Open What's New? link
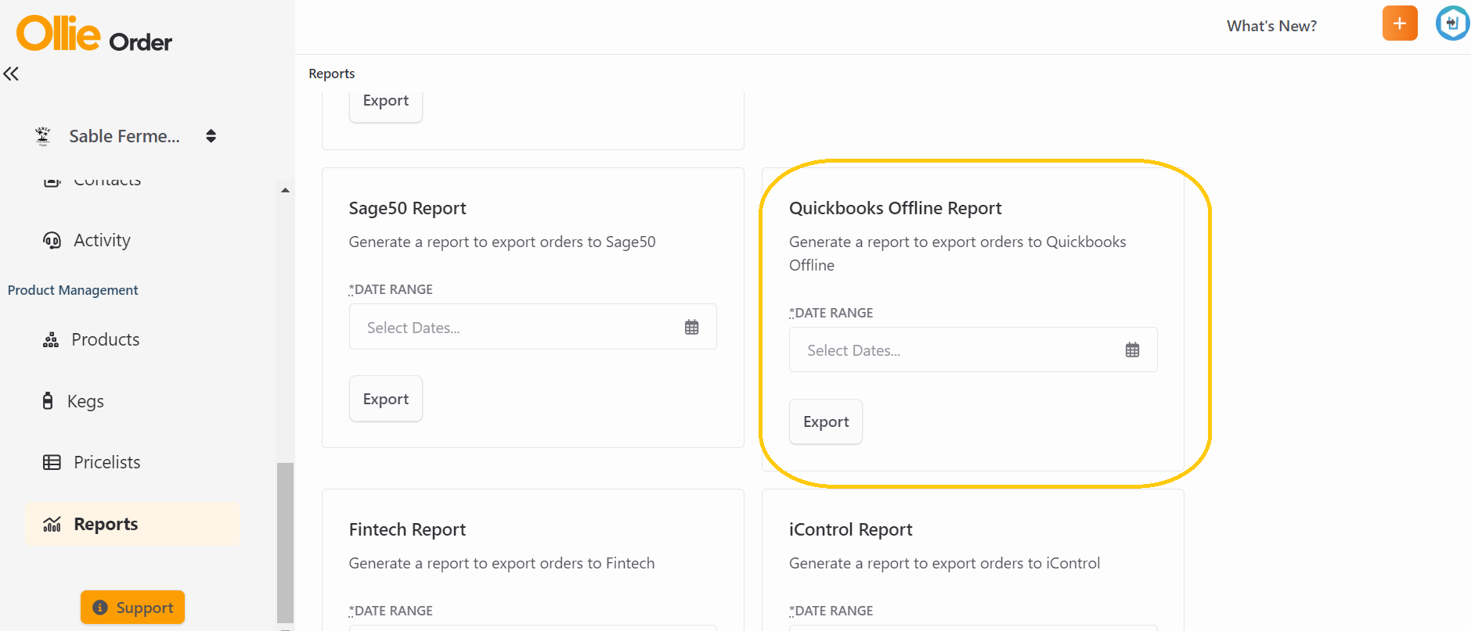This screenshot has height=631, width=1471. (x=1271, y=26)
